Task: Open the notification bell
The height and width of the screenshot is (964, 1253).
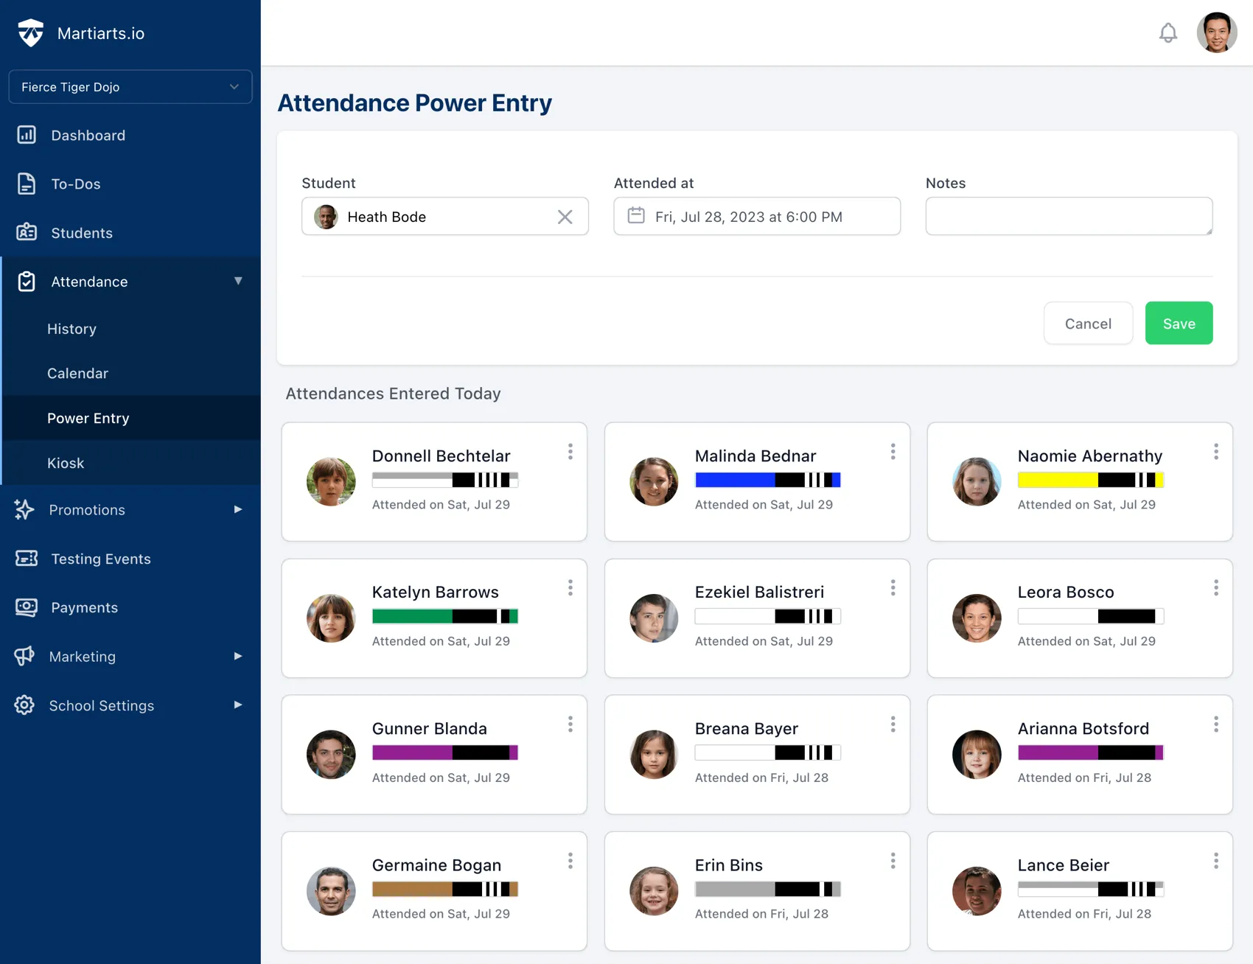Action: coord(1168,32)
